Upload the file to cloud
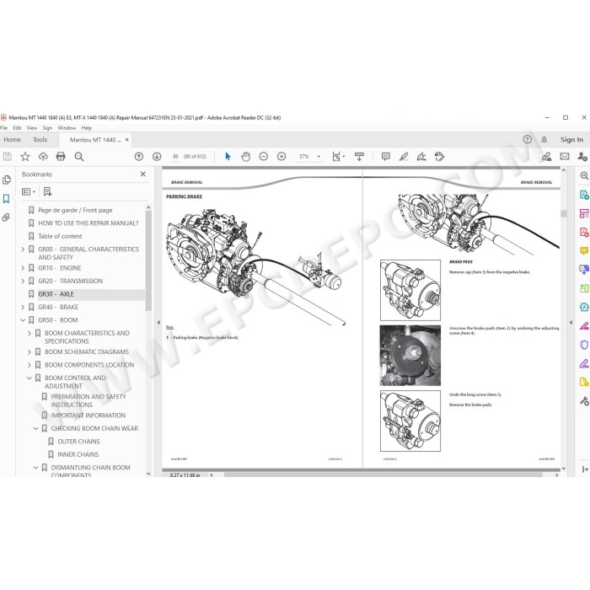This screenshot has width=590, height=590. tap(43, 157)
